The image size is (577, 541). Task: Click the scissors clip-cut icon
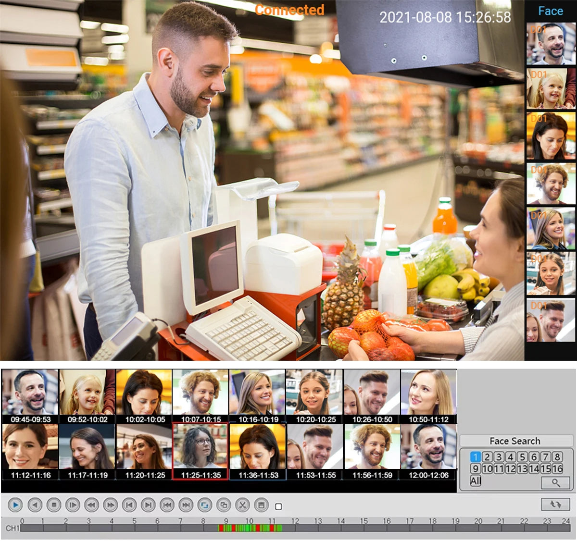click(242, 505)
